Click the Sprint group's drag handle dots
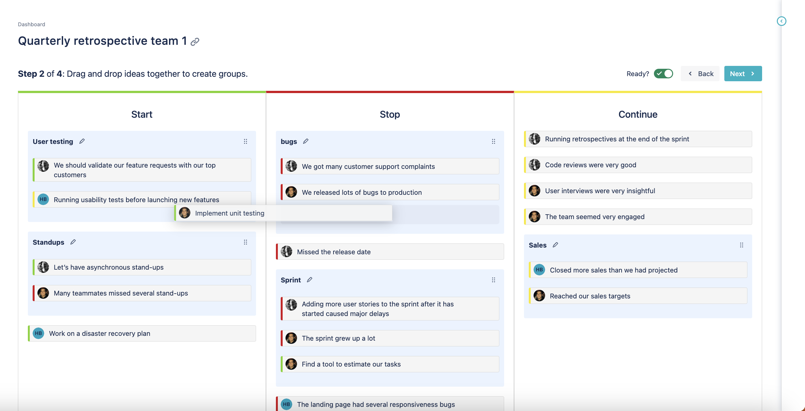Screen dimensions: 805x411 point(494,280)
